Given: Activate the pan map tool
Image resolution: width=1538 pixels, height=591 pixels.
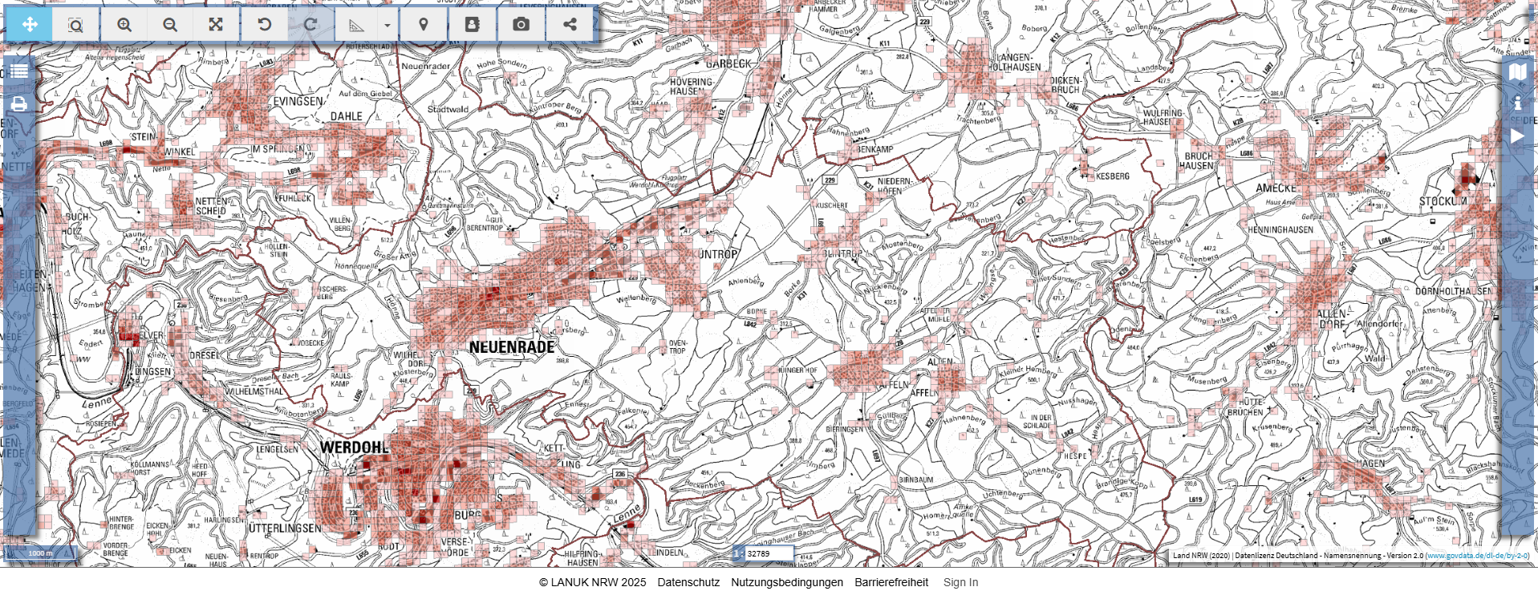Looking at the screenshot, I should 30,24.
